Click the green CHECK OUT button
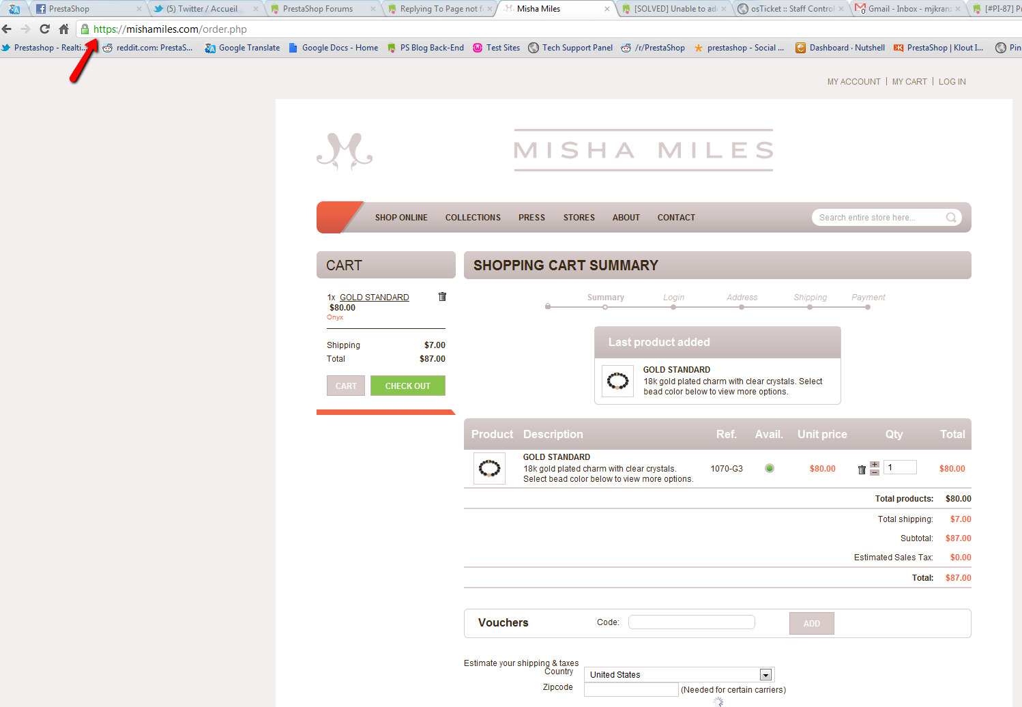The image size is (1022, 707). point(408,386)
